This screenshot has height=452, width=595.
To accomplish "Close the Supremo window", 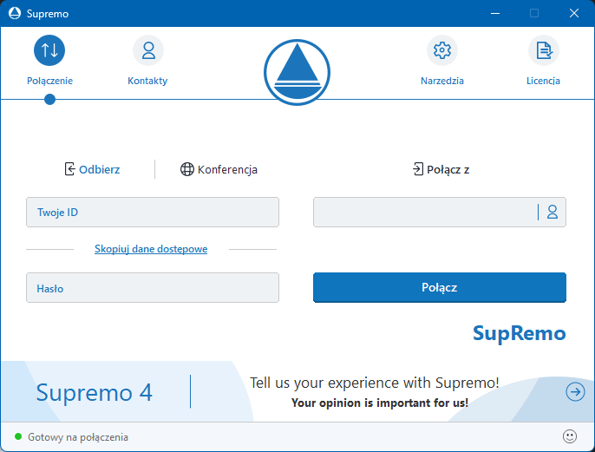I will 574,13.
